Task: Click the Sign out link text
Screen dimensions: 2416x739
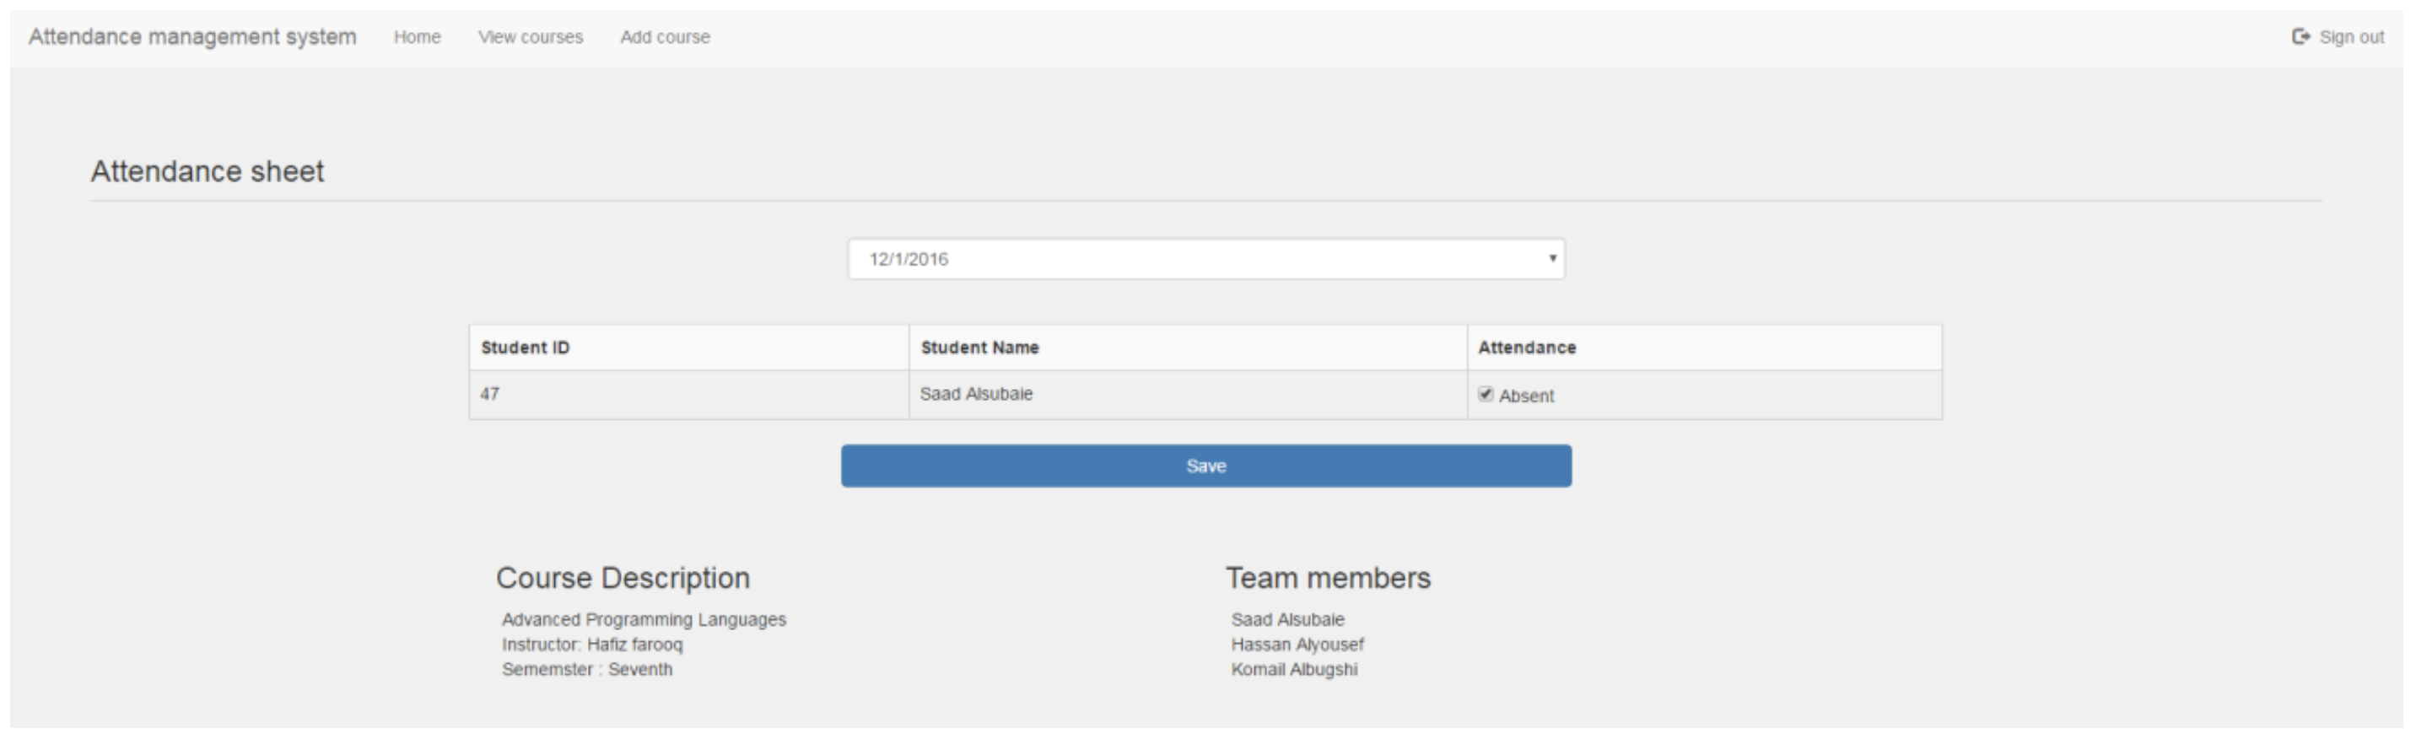Action: (x=2351, y=37)
